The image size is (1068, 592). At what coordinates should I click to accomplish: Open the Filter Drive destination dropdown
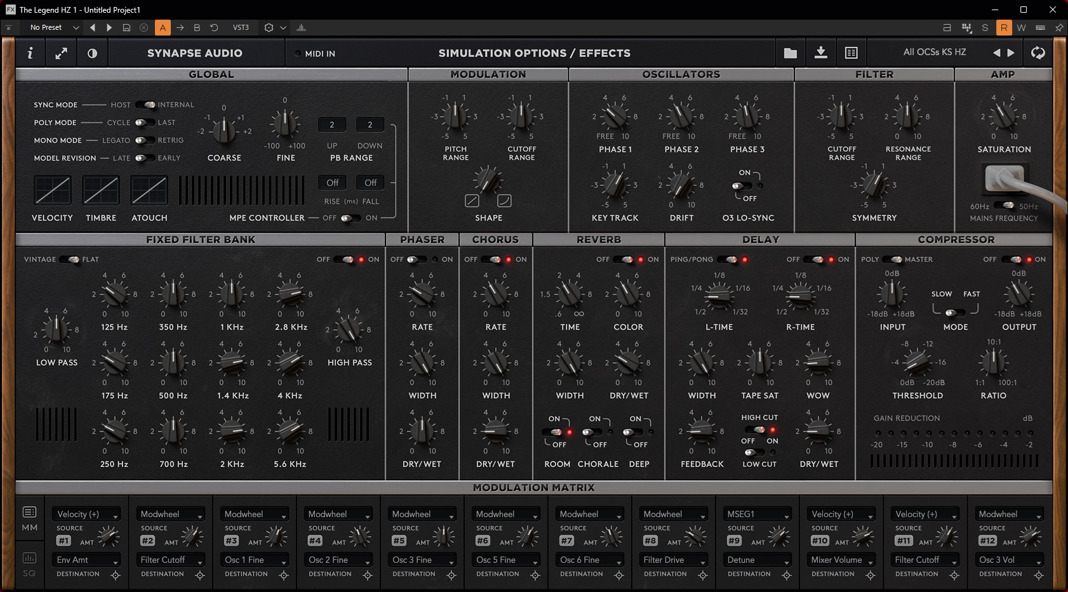click(x=673, y=560)
